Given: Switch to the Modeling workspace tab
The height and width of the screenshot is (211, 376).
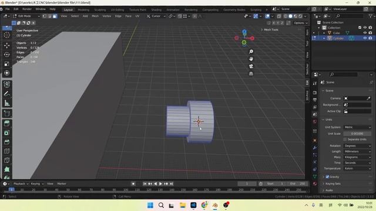Looking at the screenshot, I should [x=83, y=10].
